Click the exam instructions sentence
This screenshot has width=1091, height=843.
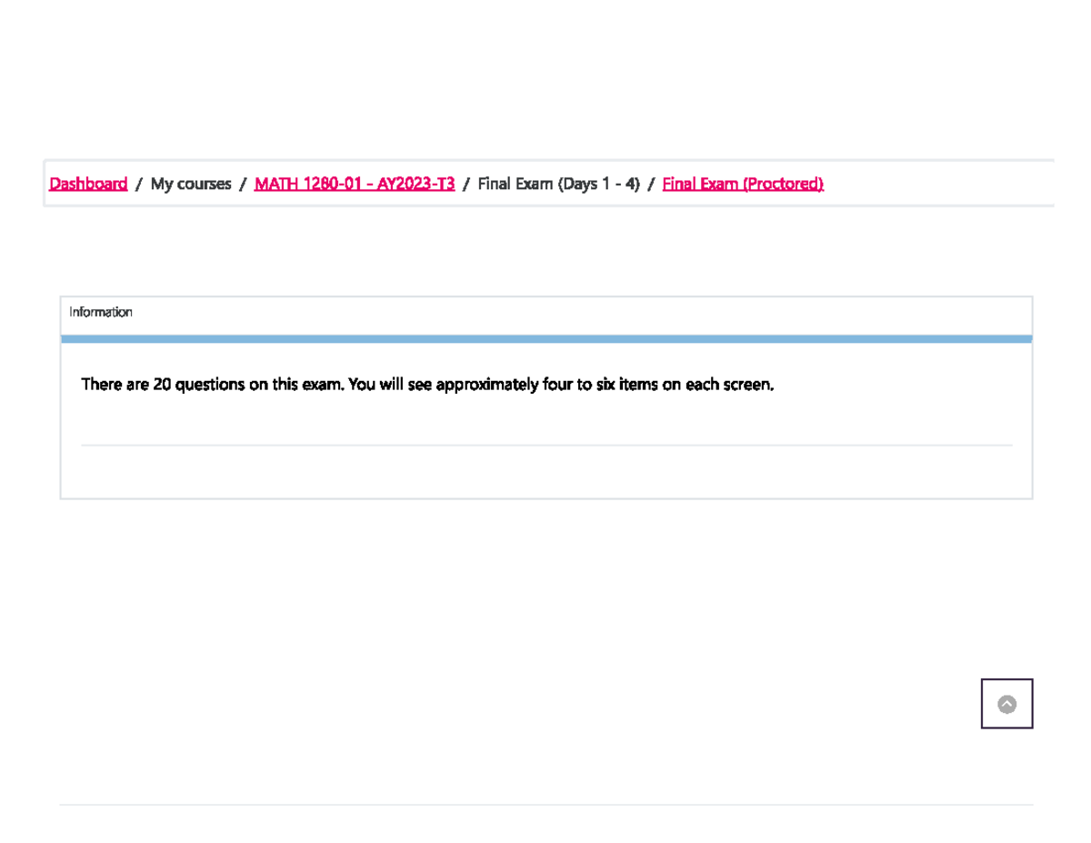[x=427, y=384]
